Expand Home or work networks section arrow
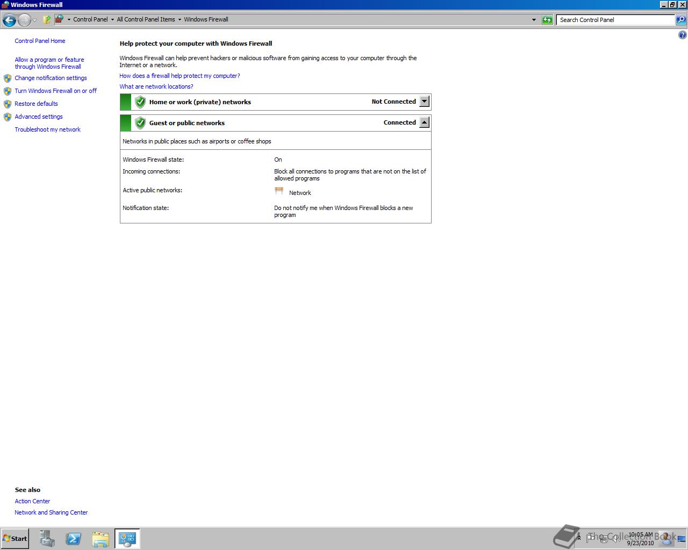Image resolution: width=688 pixels, height=550 pixels. pos(424,102)
